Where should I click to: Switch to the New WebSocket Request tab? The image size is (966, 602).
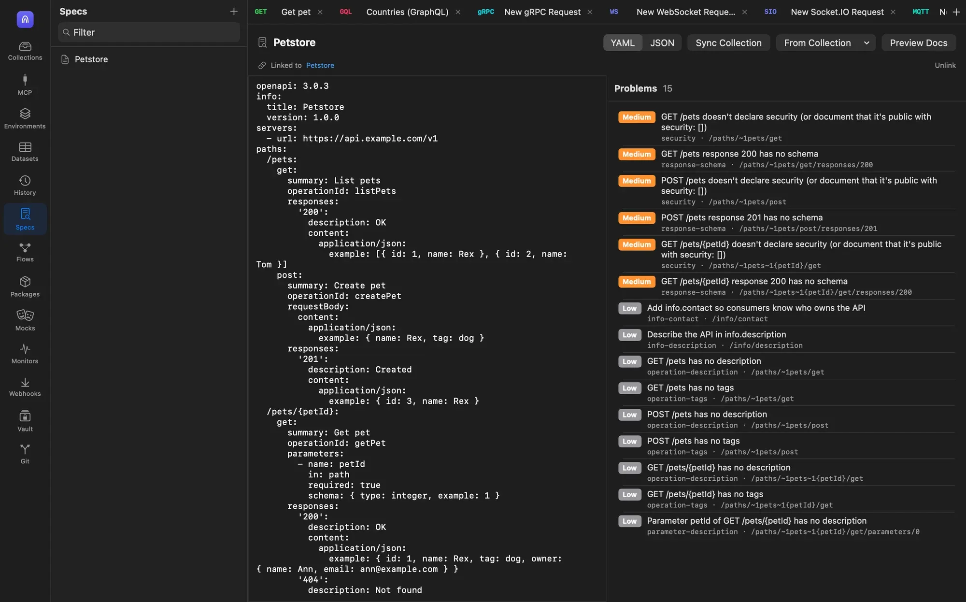(686, 12)
